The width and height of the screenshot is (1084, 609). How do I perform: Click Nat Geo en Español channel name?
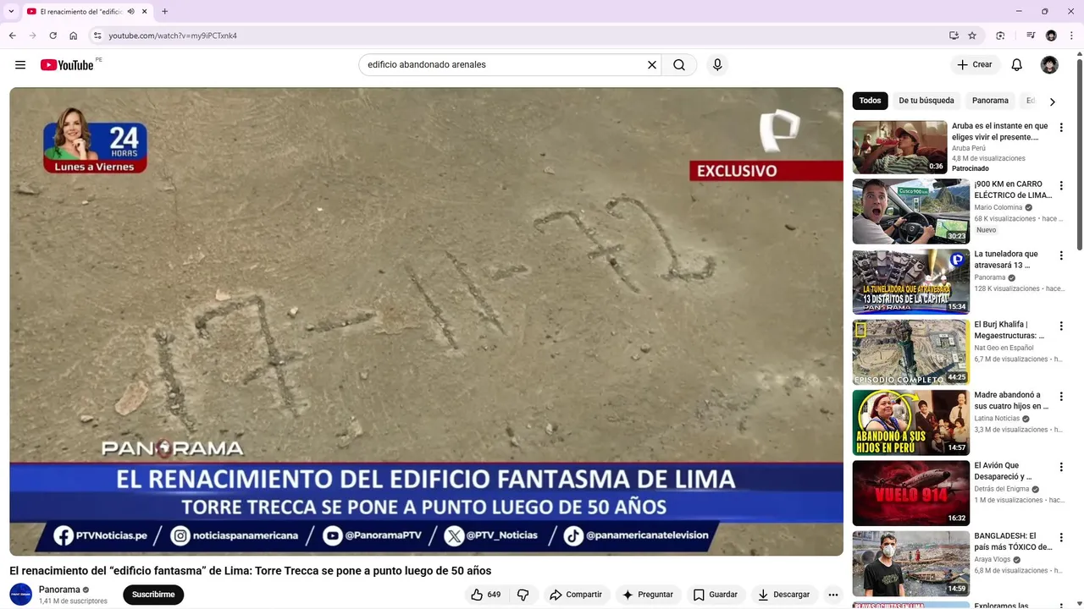click(1004, 348)
